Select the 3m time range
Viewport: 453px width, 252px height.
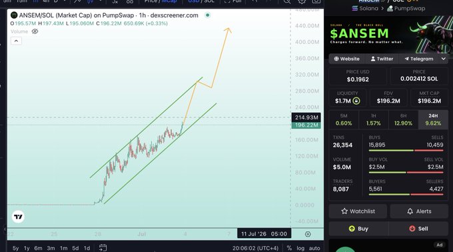pyautogui.click(x=51, y=248)
